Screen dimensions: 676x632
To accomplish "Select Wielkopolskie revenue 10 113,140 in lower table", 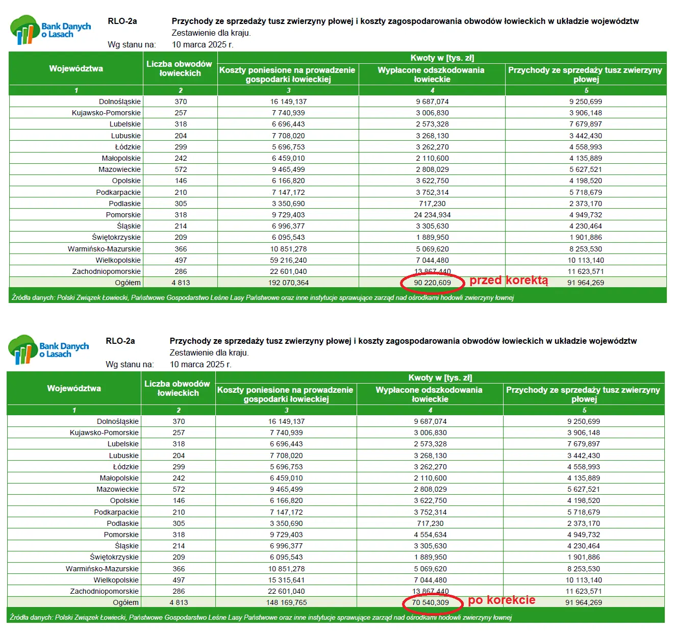I will 584,580.
